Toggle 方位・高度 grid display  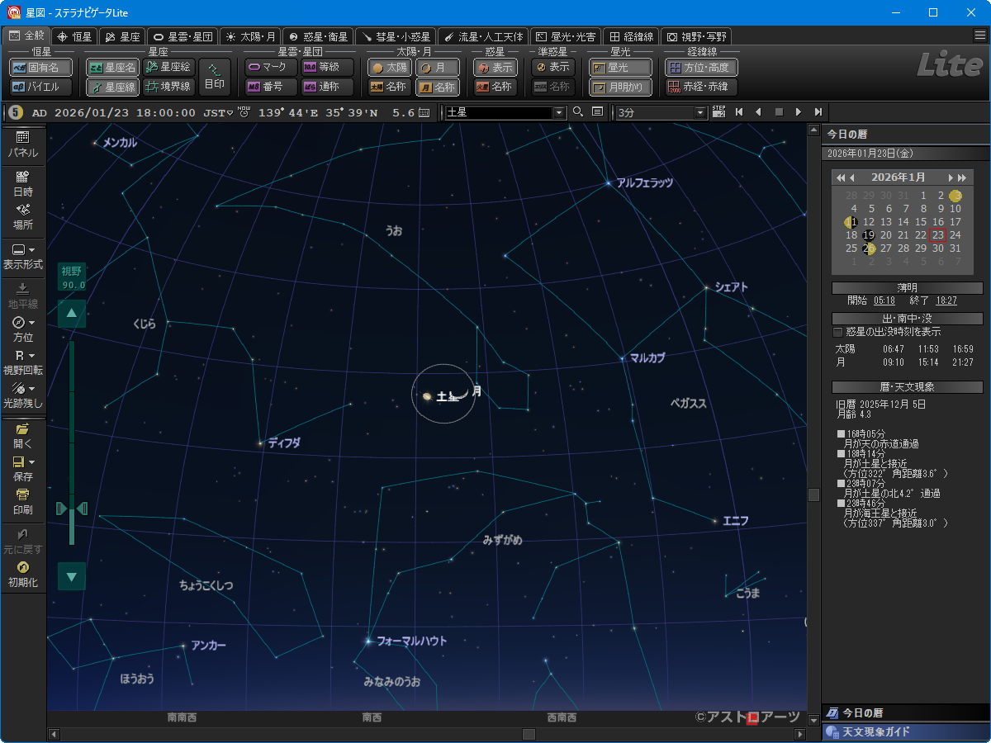coord(701,68)
